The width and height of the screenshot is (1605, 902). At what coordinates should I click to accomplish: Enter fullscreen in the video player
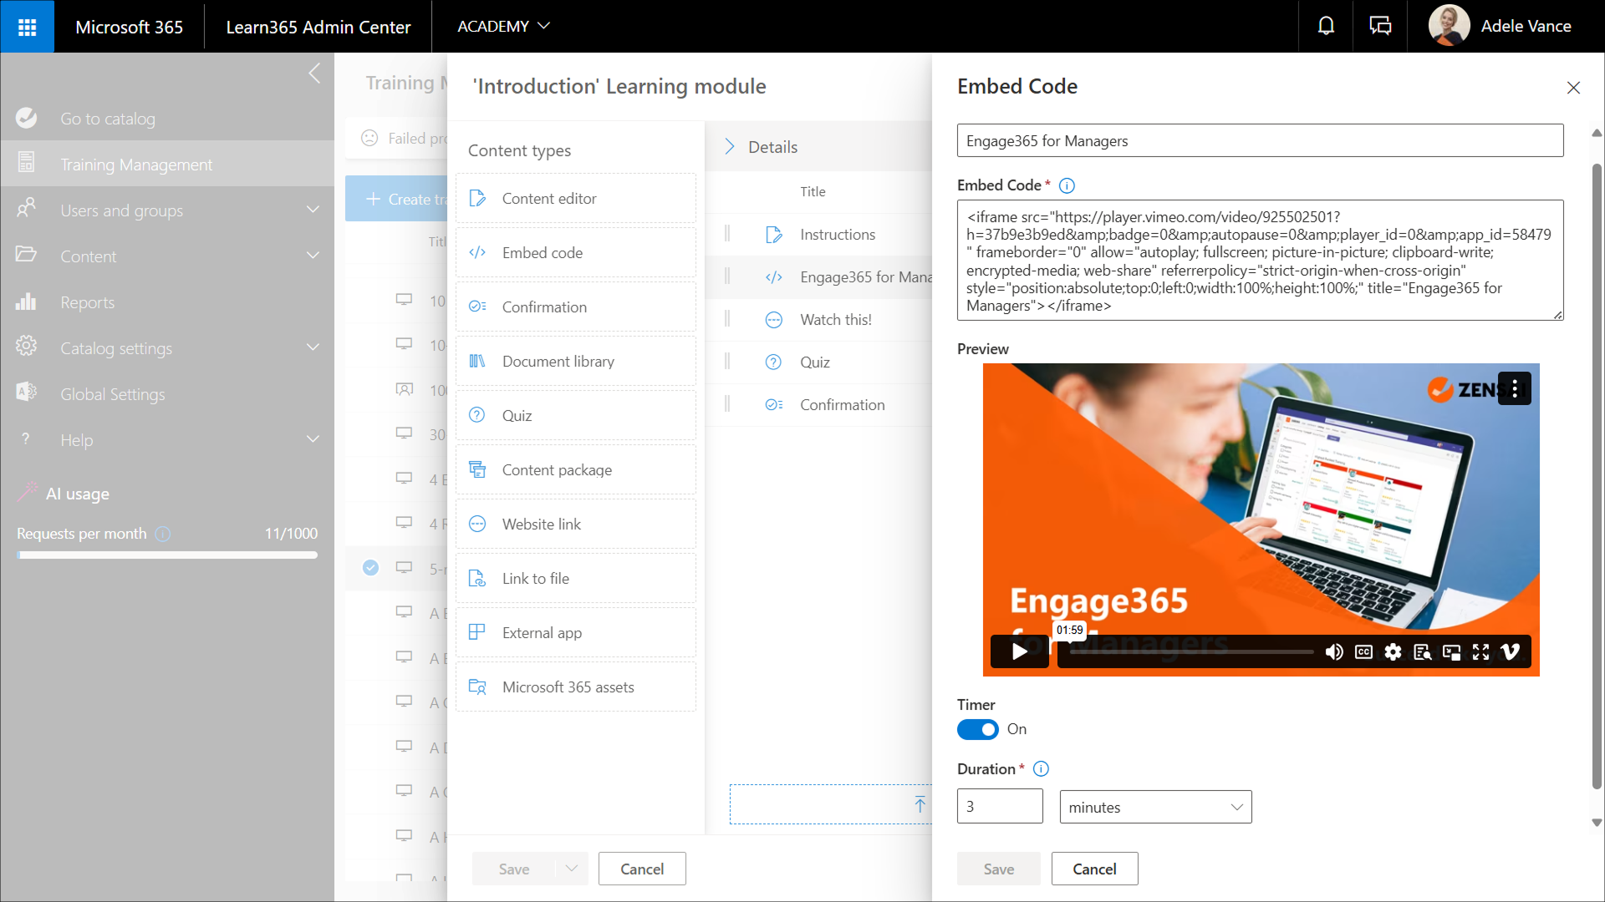coord(1480,651)
